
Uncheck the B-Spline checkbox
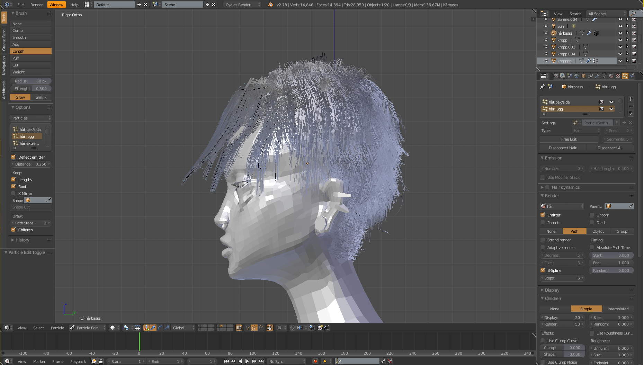[x=543, y=270]
